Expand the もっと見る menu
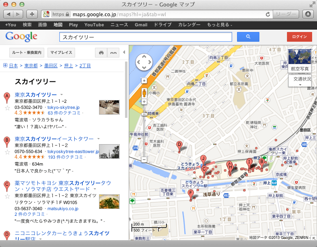Screen dimensions: 317x247 (x=219, y=25)
